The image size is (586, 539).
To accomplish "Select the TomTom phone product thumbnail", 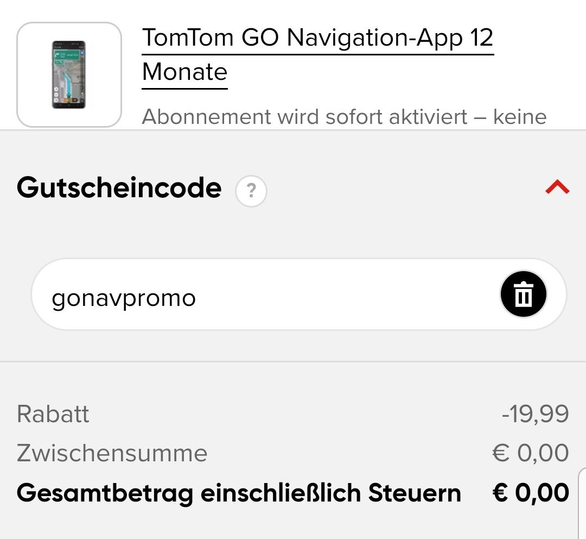I will coord(69,75).
